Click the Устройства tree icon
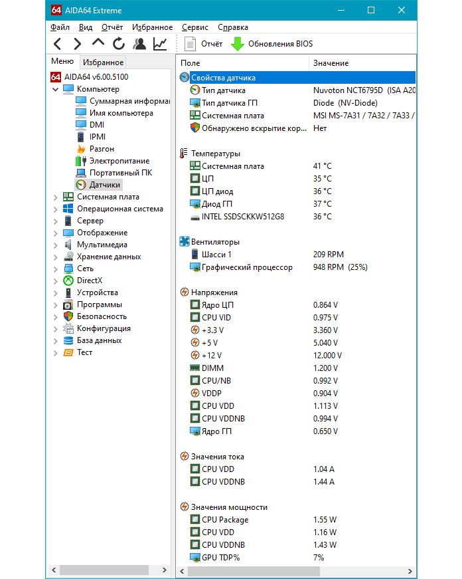The image size is (462, 579). [x=68, y=292]
